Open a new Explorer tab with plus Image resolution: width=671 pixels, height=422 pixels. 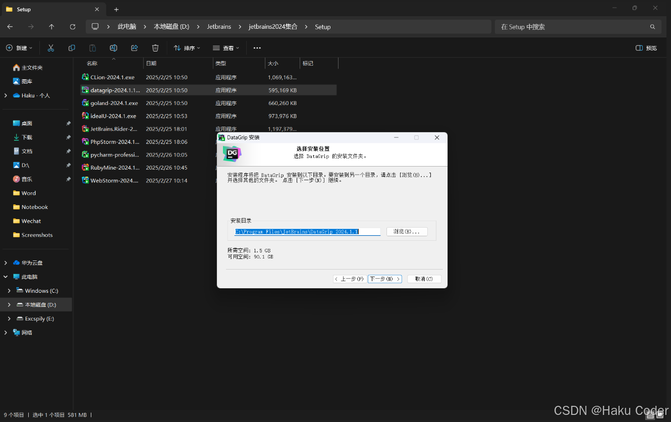(117, 10)
